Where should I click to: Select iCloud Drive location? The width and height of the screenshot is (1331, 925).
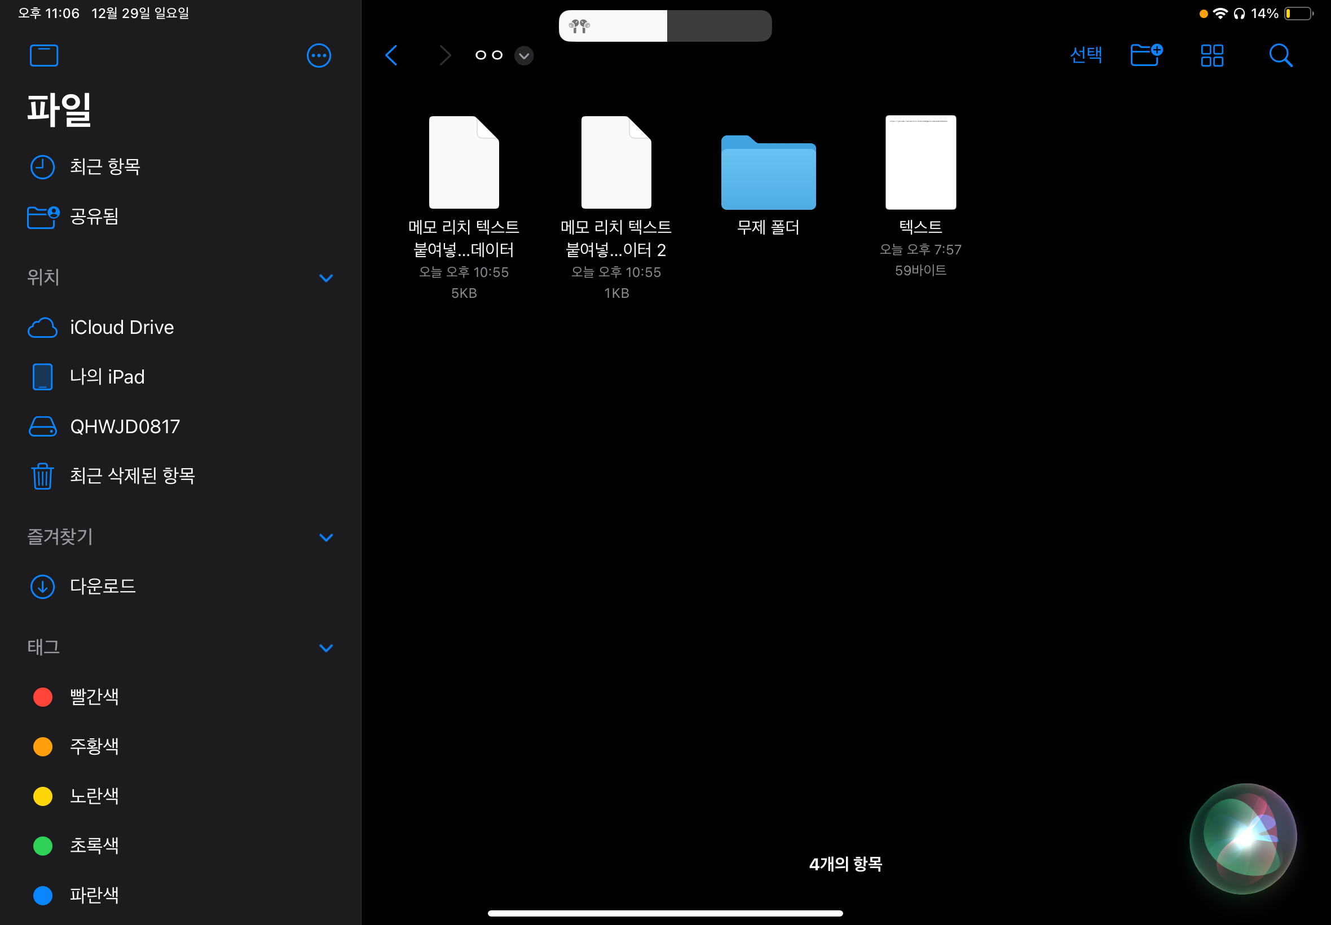(x=121, y=328)
